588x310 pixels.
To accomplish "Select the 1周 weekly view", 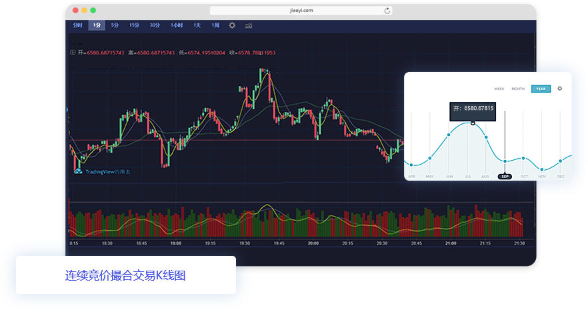I will pos(215,25).
